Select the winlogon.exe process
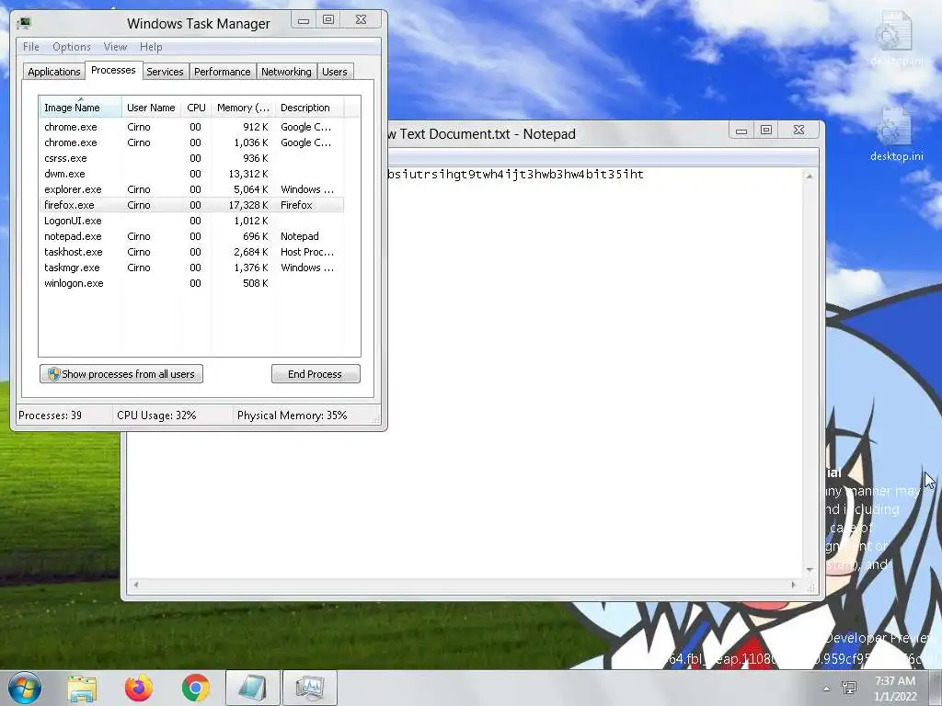942x706 pixels. pyautogui.click(x=191, y=283)
